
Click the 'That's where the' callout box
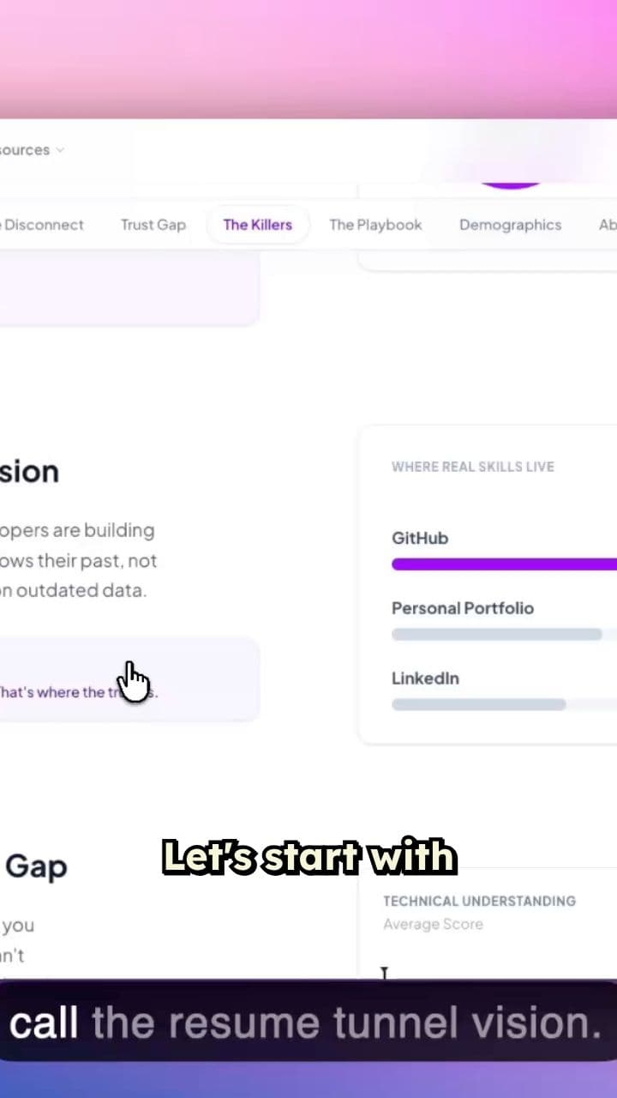[x=129, y=679]
